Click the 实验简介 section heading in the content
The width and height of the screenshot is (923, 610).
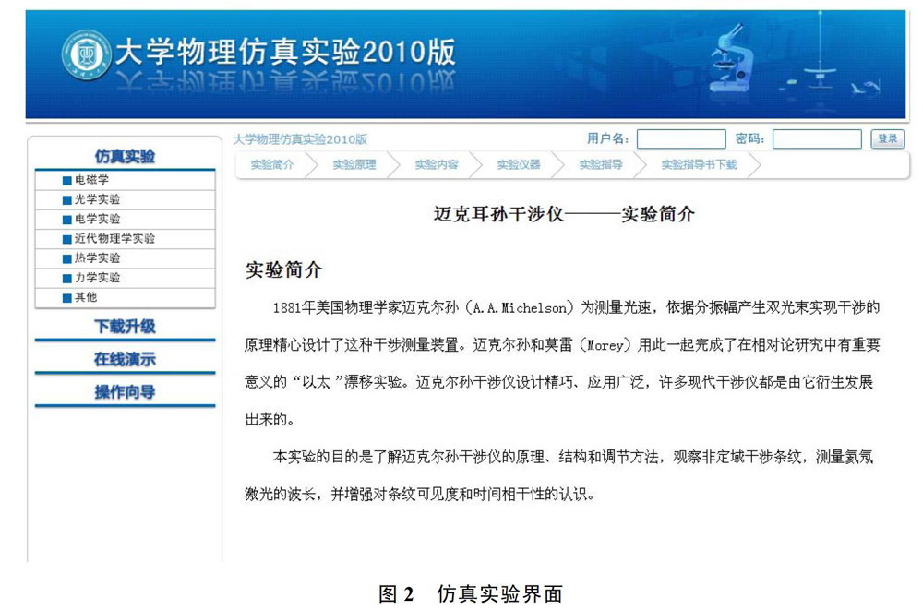coord(283,269)
